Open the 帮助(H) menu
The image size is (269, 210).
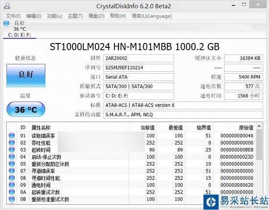pyautogui.click(x=118, y=16)
